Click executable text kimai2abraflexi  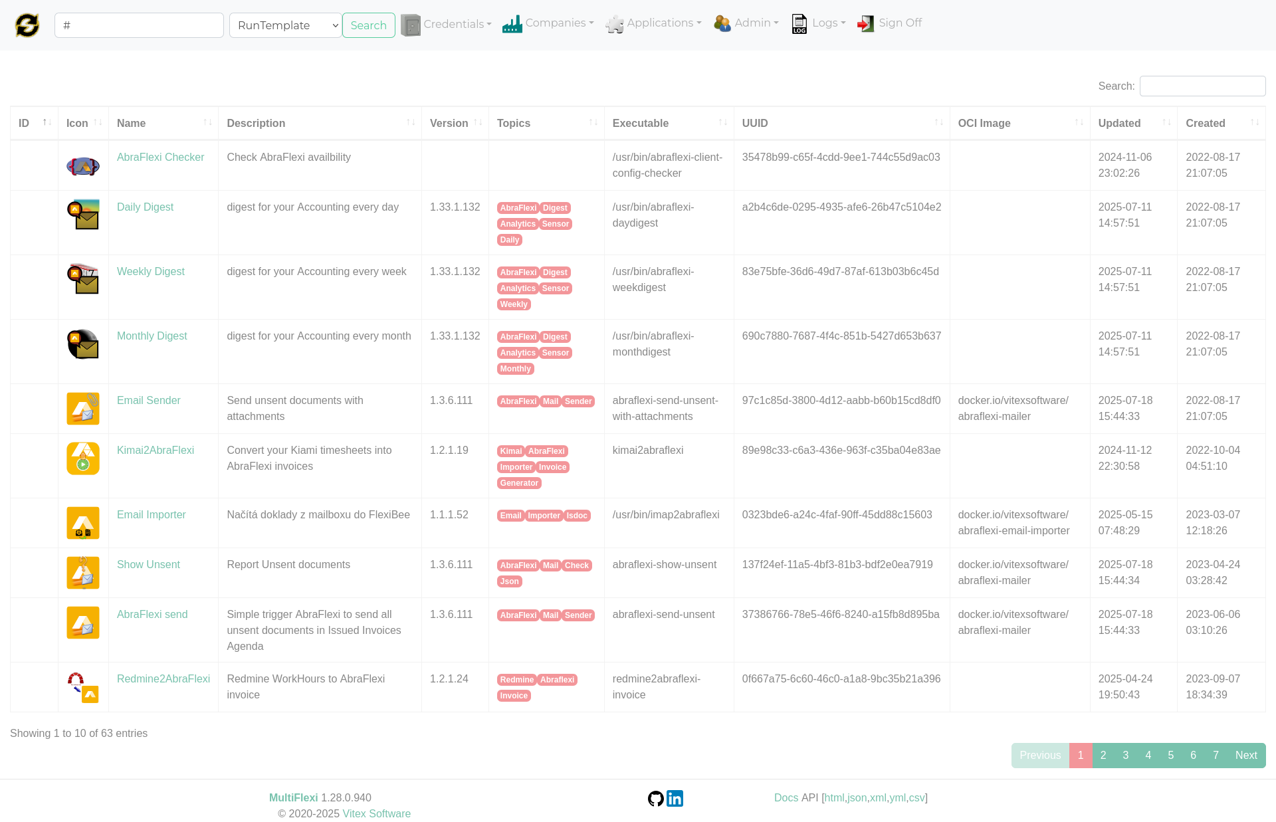648,451
